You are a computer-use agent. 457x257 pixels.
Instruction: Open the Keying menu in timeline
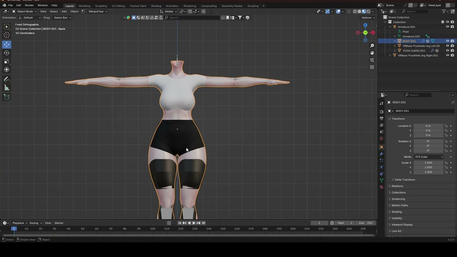pyautogui.click(x=35, y=223)
